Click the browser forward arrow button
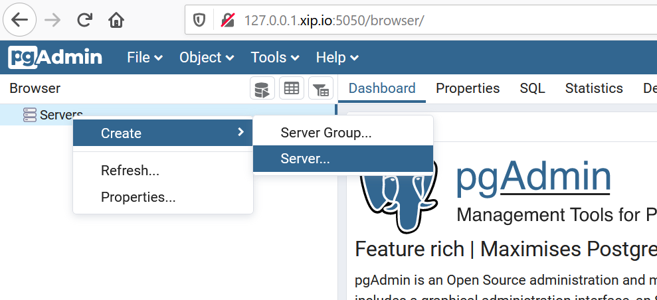The width and height of the screenshot is (657, 300). coord(52,20)
